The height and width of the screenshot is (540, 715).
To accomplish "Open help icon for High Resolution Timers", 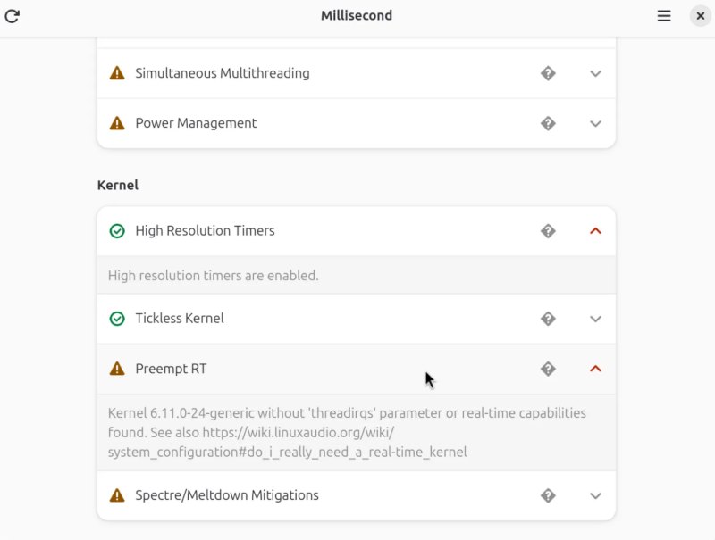I will [548, 230].
